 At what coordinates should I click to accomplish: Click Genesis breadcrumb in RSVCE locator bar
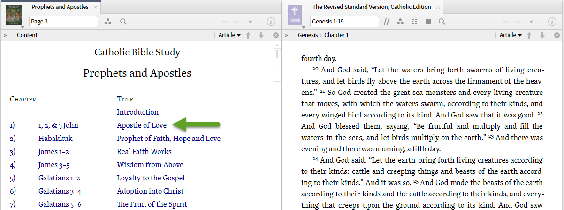tap(308, 35)
